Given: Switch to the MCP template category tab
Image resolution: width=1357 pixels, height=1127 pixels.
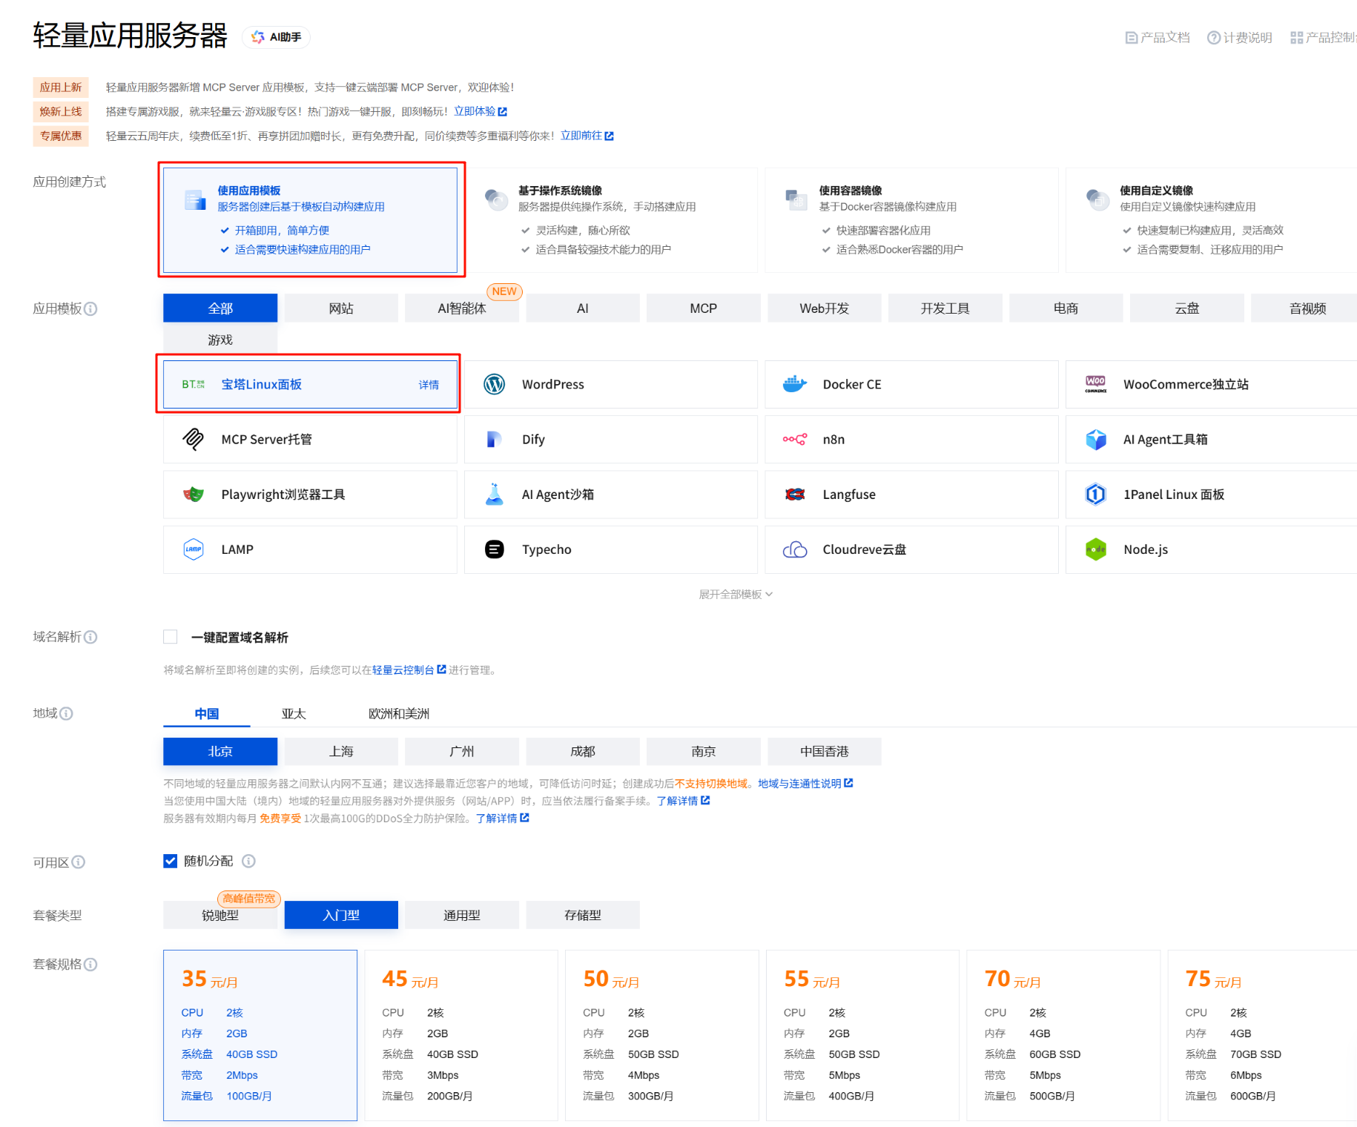Looking at the screenshot, I should tap(704, 308).
